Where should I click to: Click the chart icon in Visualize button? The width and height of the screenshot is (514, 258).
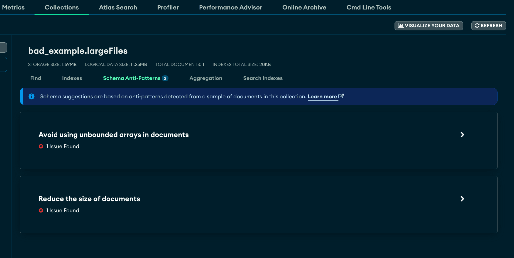401,26
